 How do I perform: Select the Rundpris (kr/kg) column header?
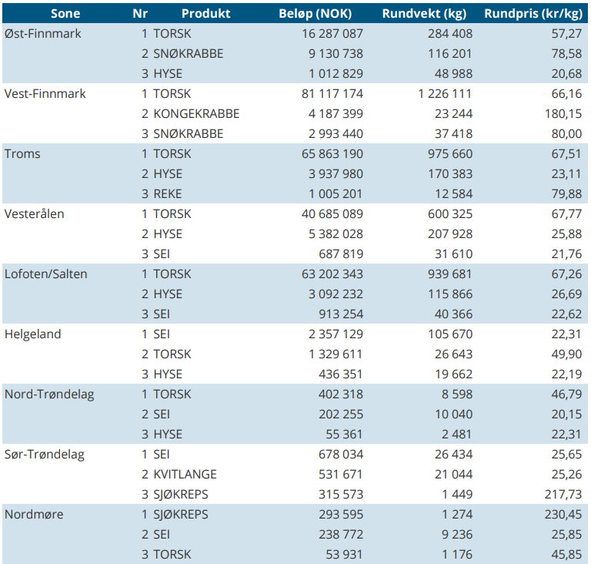534,13
